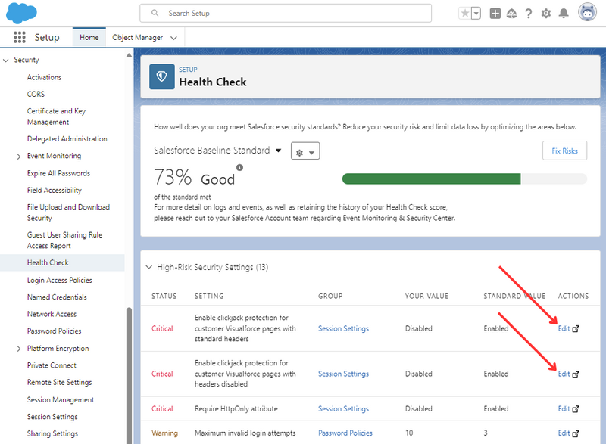Click the SETUP breadcrumb label

point(188,70)
